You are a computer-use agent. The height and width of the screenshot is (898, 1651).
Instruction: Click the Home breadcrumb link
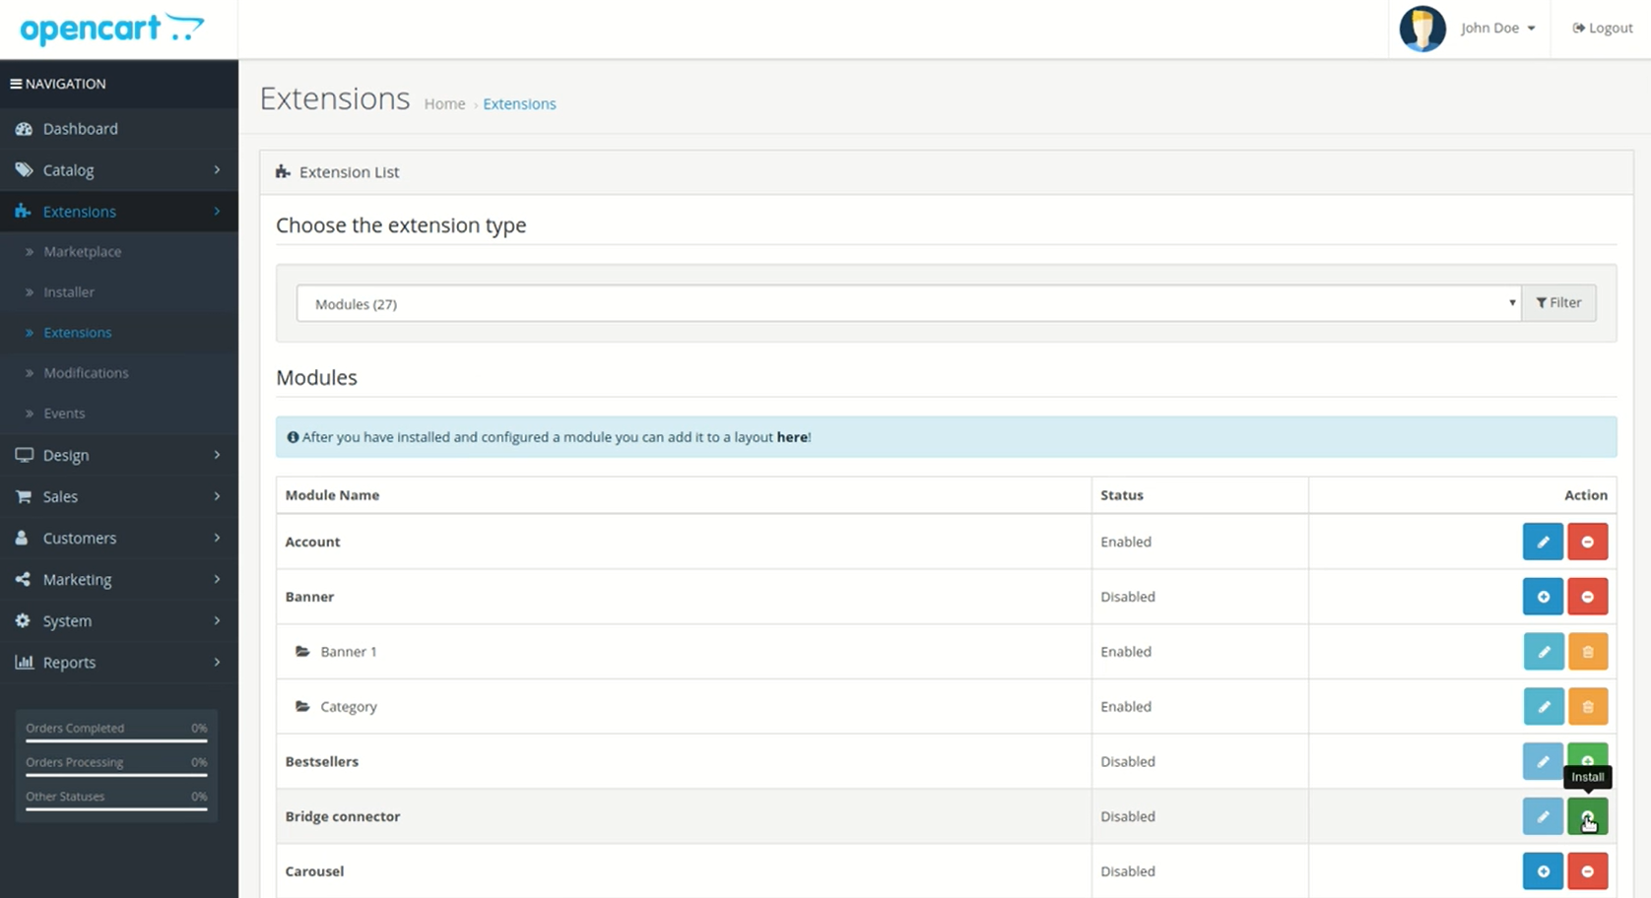coord(444,103)
